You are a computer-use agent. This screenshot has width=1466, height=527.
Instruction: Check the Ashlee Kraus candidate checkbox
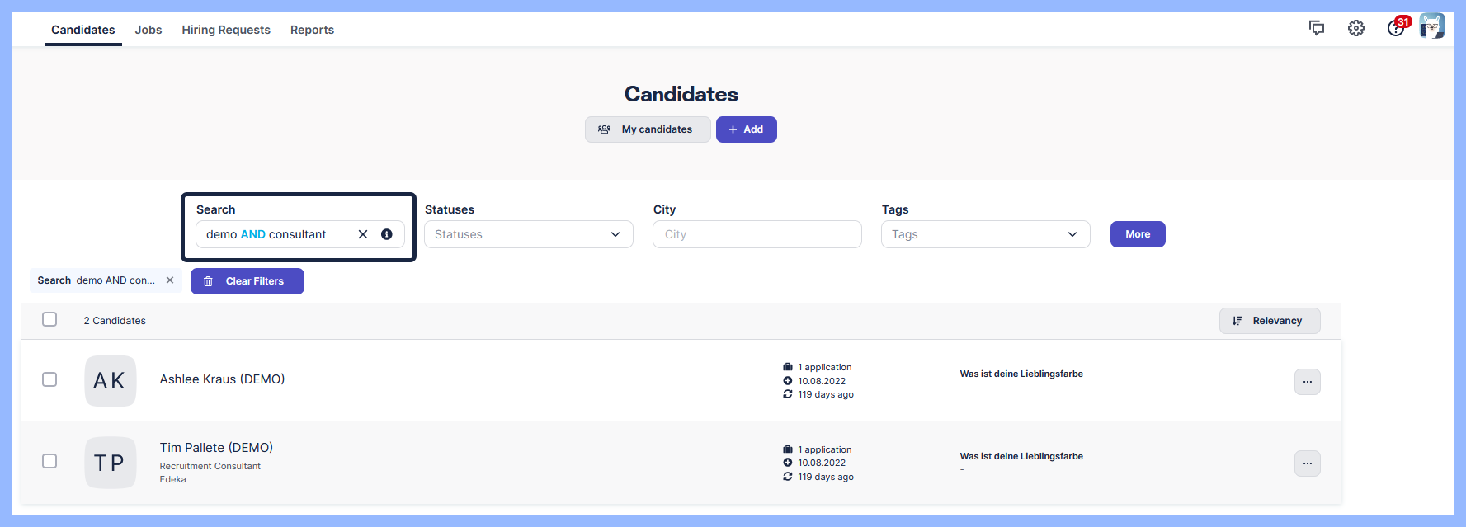coord(49,379)
